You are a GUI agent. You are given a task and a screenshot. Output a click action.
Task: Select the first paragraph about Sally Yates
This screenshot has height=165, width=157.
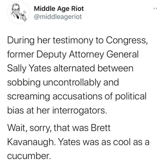click(78, 75)
